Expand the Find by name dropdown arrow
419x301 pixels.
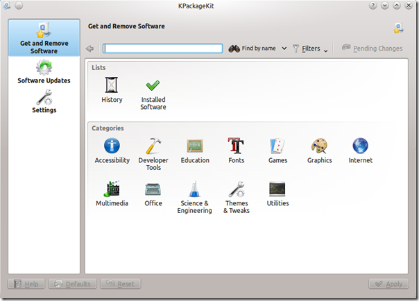(284, 49)
